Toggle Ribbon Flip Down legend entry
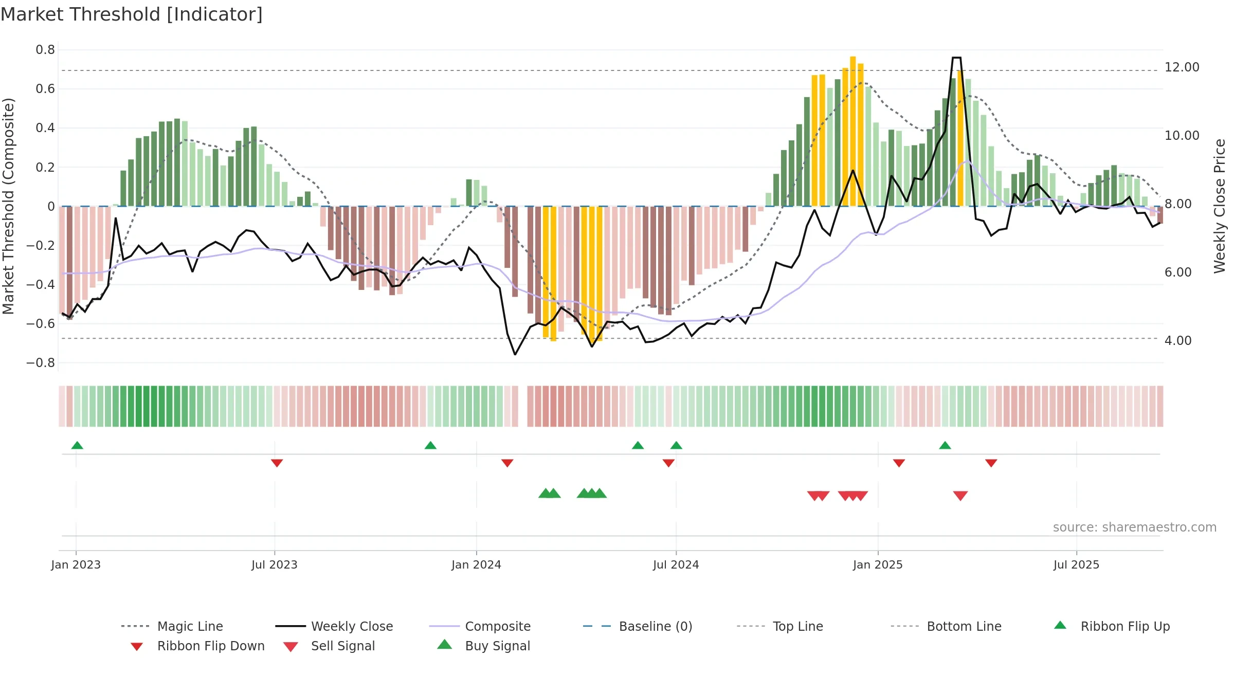This screenshot has width=1234, height=694. 197,646
